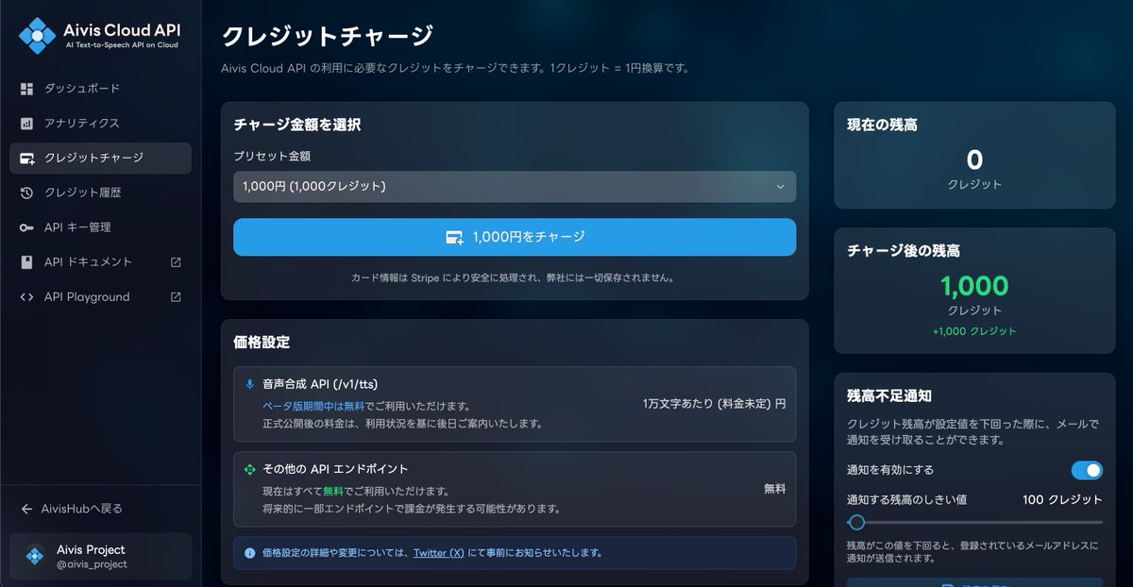1133x587 pixels.
Task: Toggle 通知を有効にする switch
Action: click(x=1087, y=470)
